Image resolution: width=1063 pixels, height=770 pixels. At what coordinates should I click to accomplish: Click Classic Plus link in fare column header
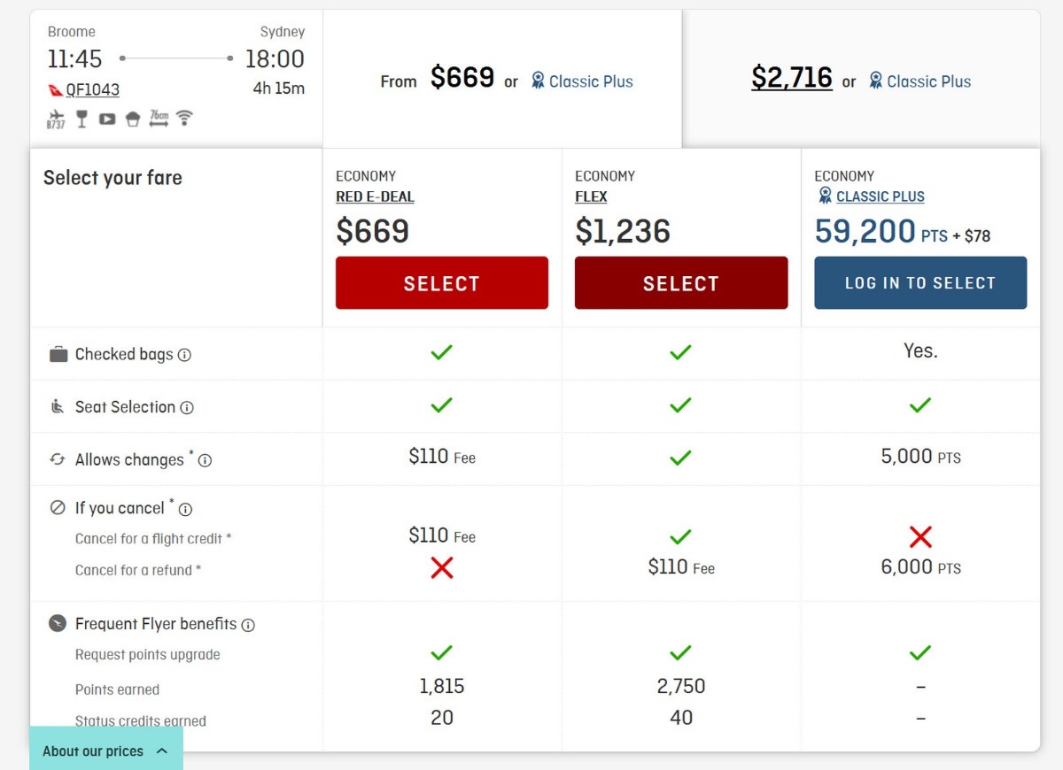point(880,196)
